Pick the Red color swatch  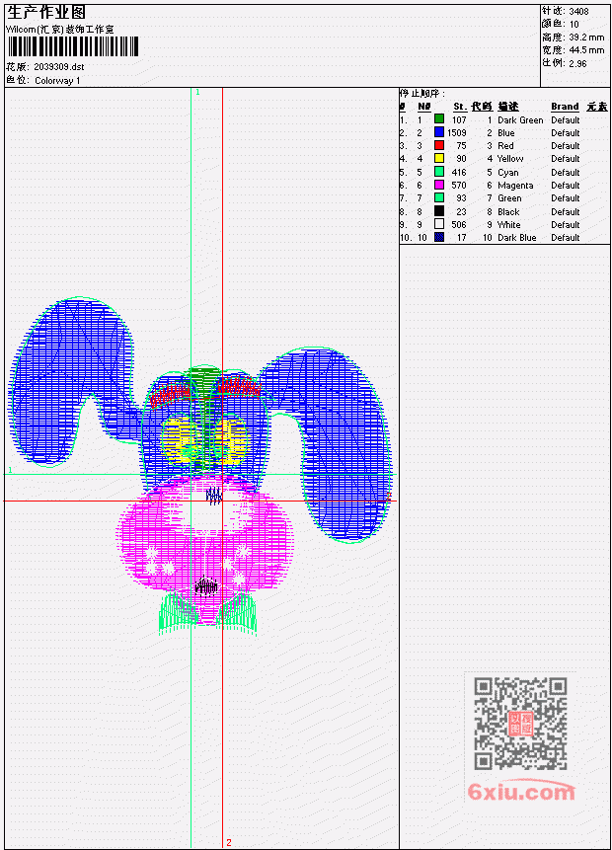439,145
